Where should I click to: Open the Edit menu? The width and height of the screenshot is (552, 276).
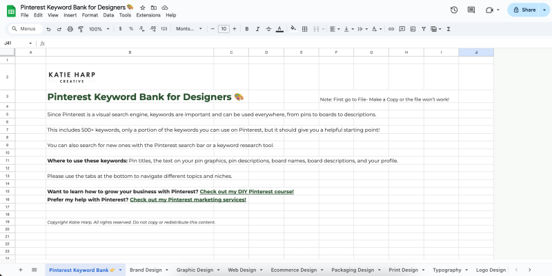[x=38, y=15]
